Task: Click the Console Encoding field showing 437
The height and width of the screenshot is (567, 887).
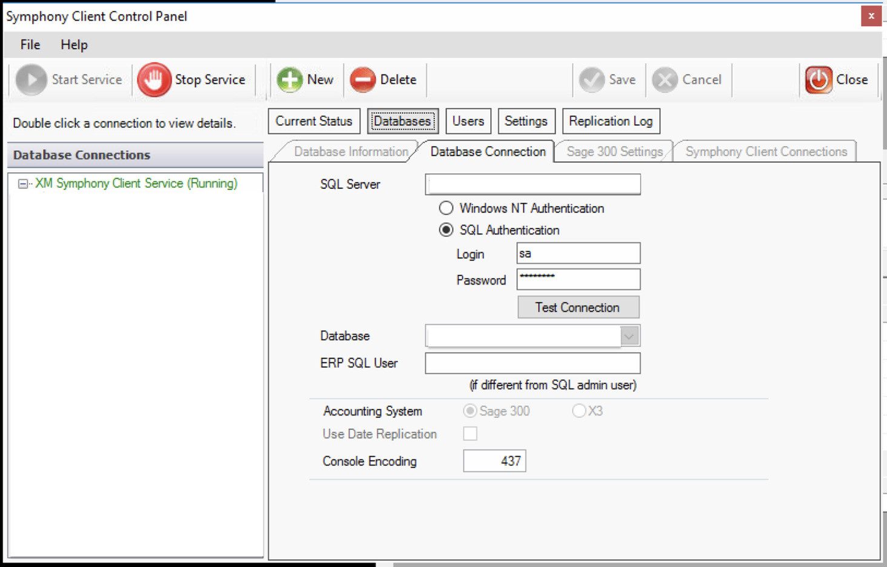Action: pos(494,461)
